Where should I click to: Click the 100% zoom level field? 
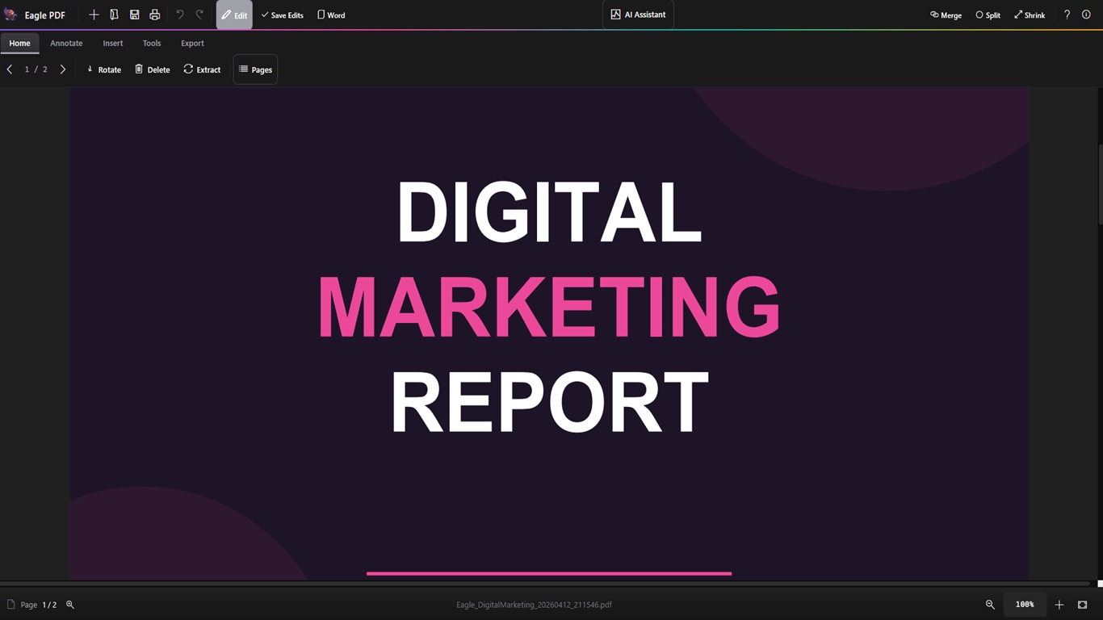tap(1025, 605)
